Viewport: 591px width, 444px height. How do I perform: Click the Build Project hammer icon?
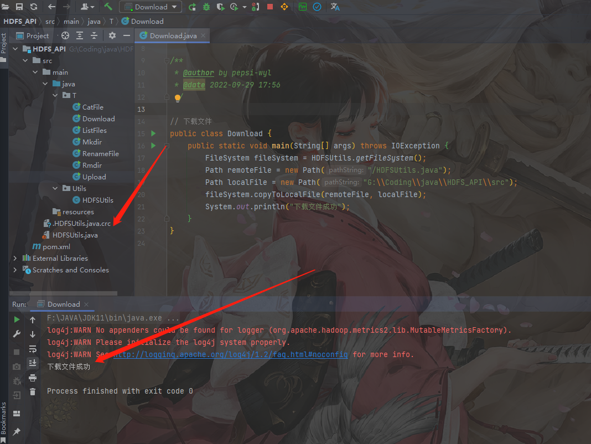(108, 7)
